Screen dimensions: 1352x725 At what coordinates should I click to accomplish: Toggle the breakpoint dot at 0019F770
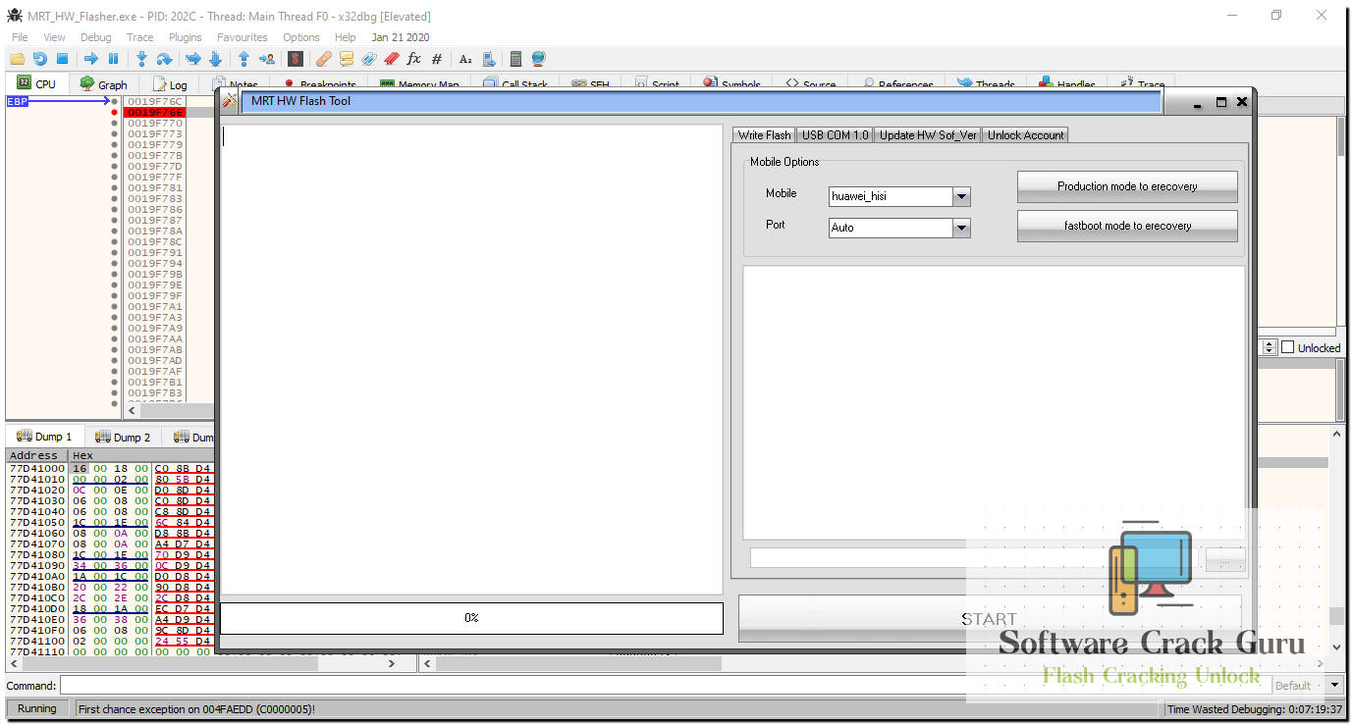point(115,124)
